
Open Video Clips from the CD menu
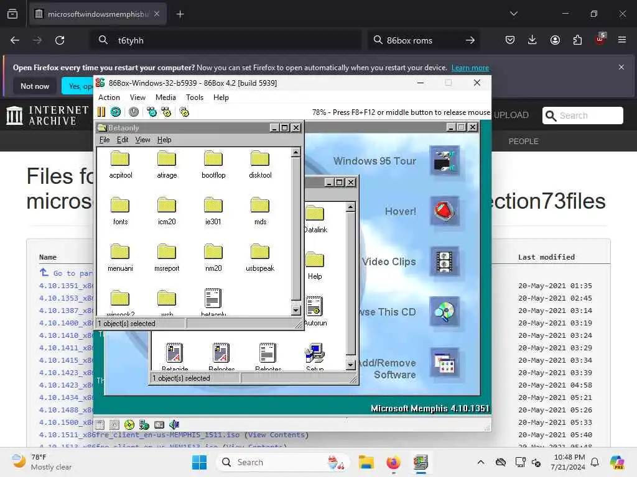(444, 261)
